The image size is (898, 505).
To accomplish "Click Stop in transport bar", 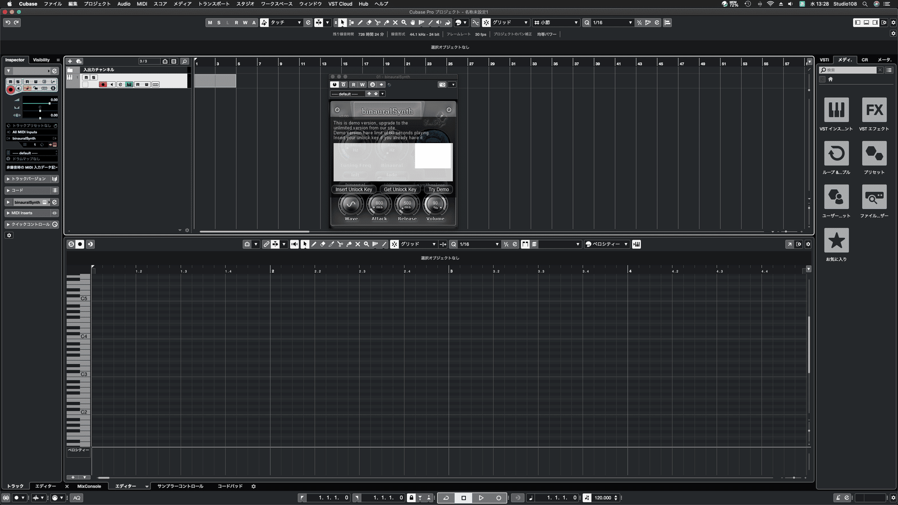I will pos(464,498).
